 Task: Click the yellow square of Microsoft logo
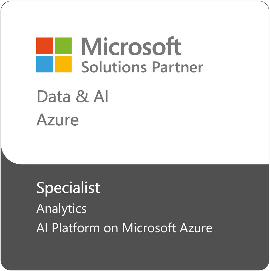pyautogui.click(x=63, y=64)
